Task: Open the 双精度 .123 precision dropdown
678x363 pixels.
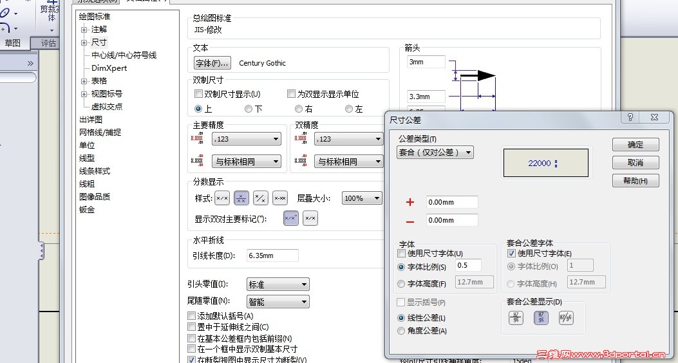Action: (x=349, y=139)
